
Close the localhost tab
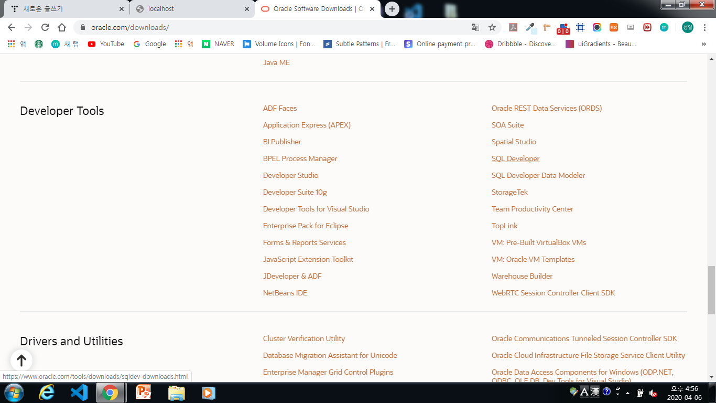click(x=247, y=9)
